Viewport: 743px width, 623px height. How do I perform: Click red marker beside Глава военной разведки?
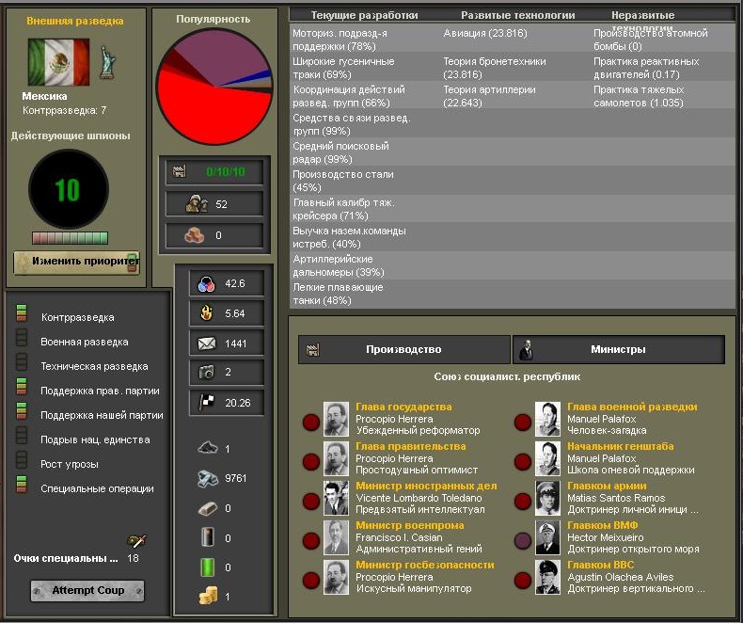tap(523, 422)
